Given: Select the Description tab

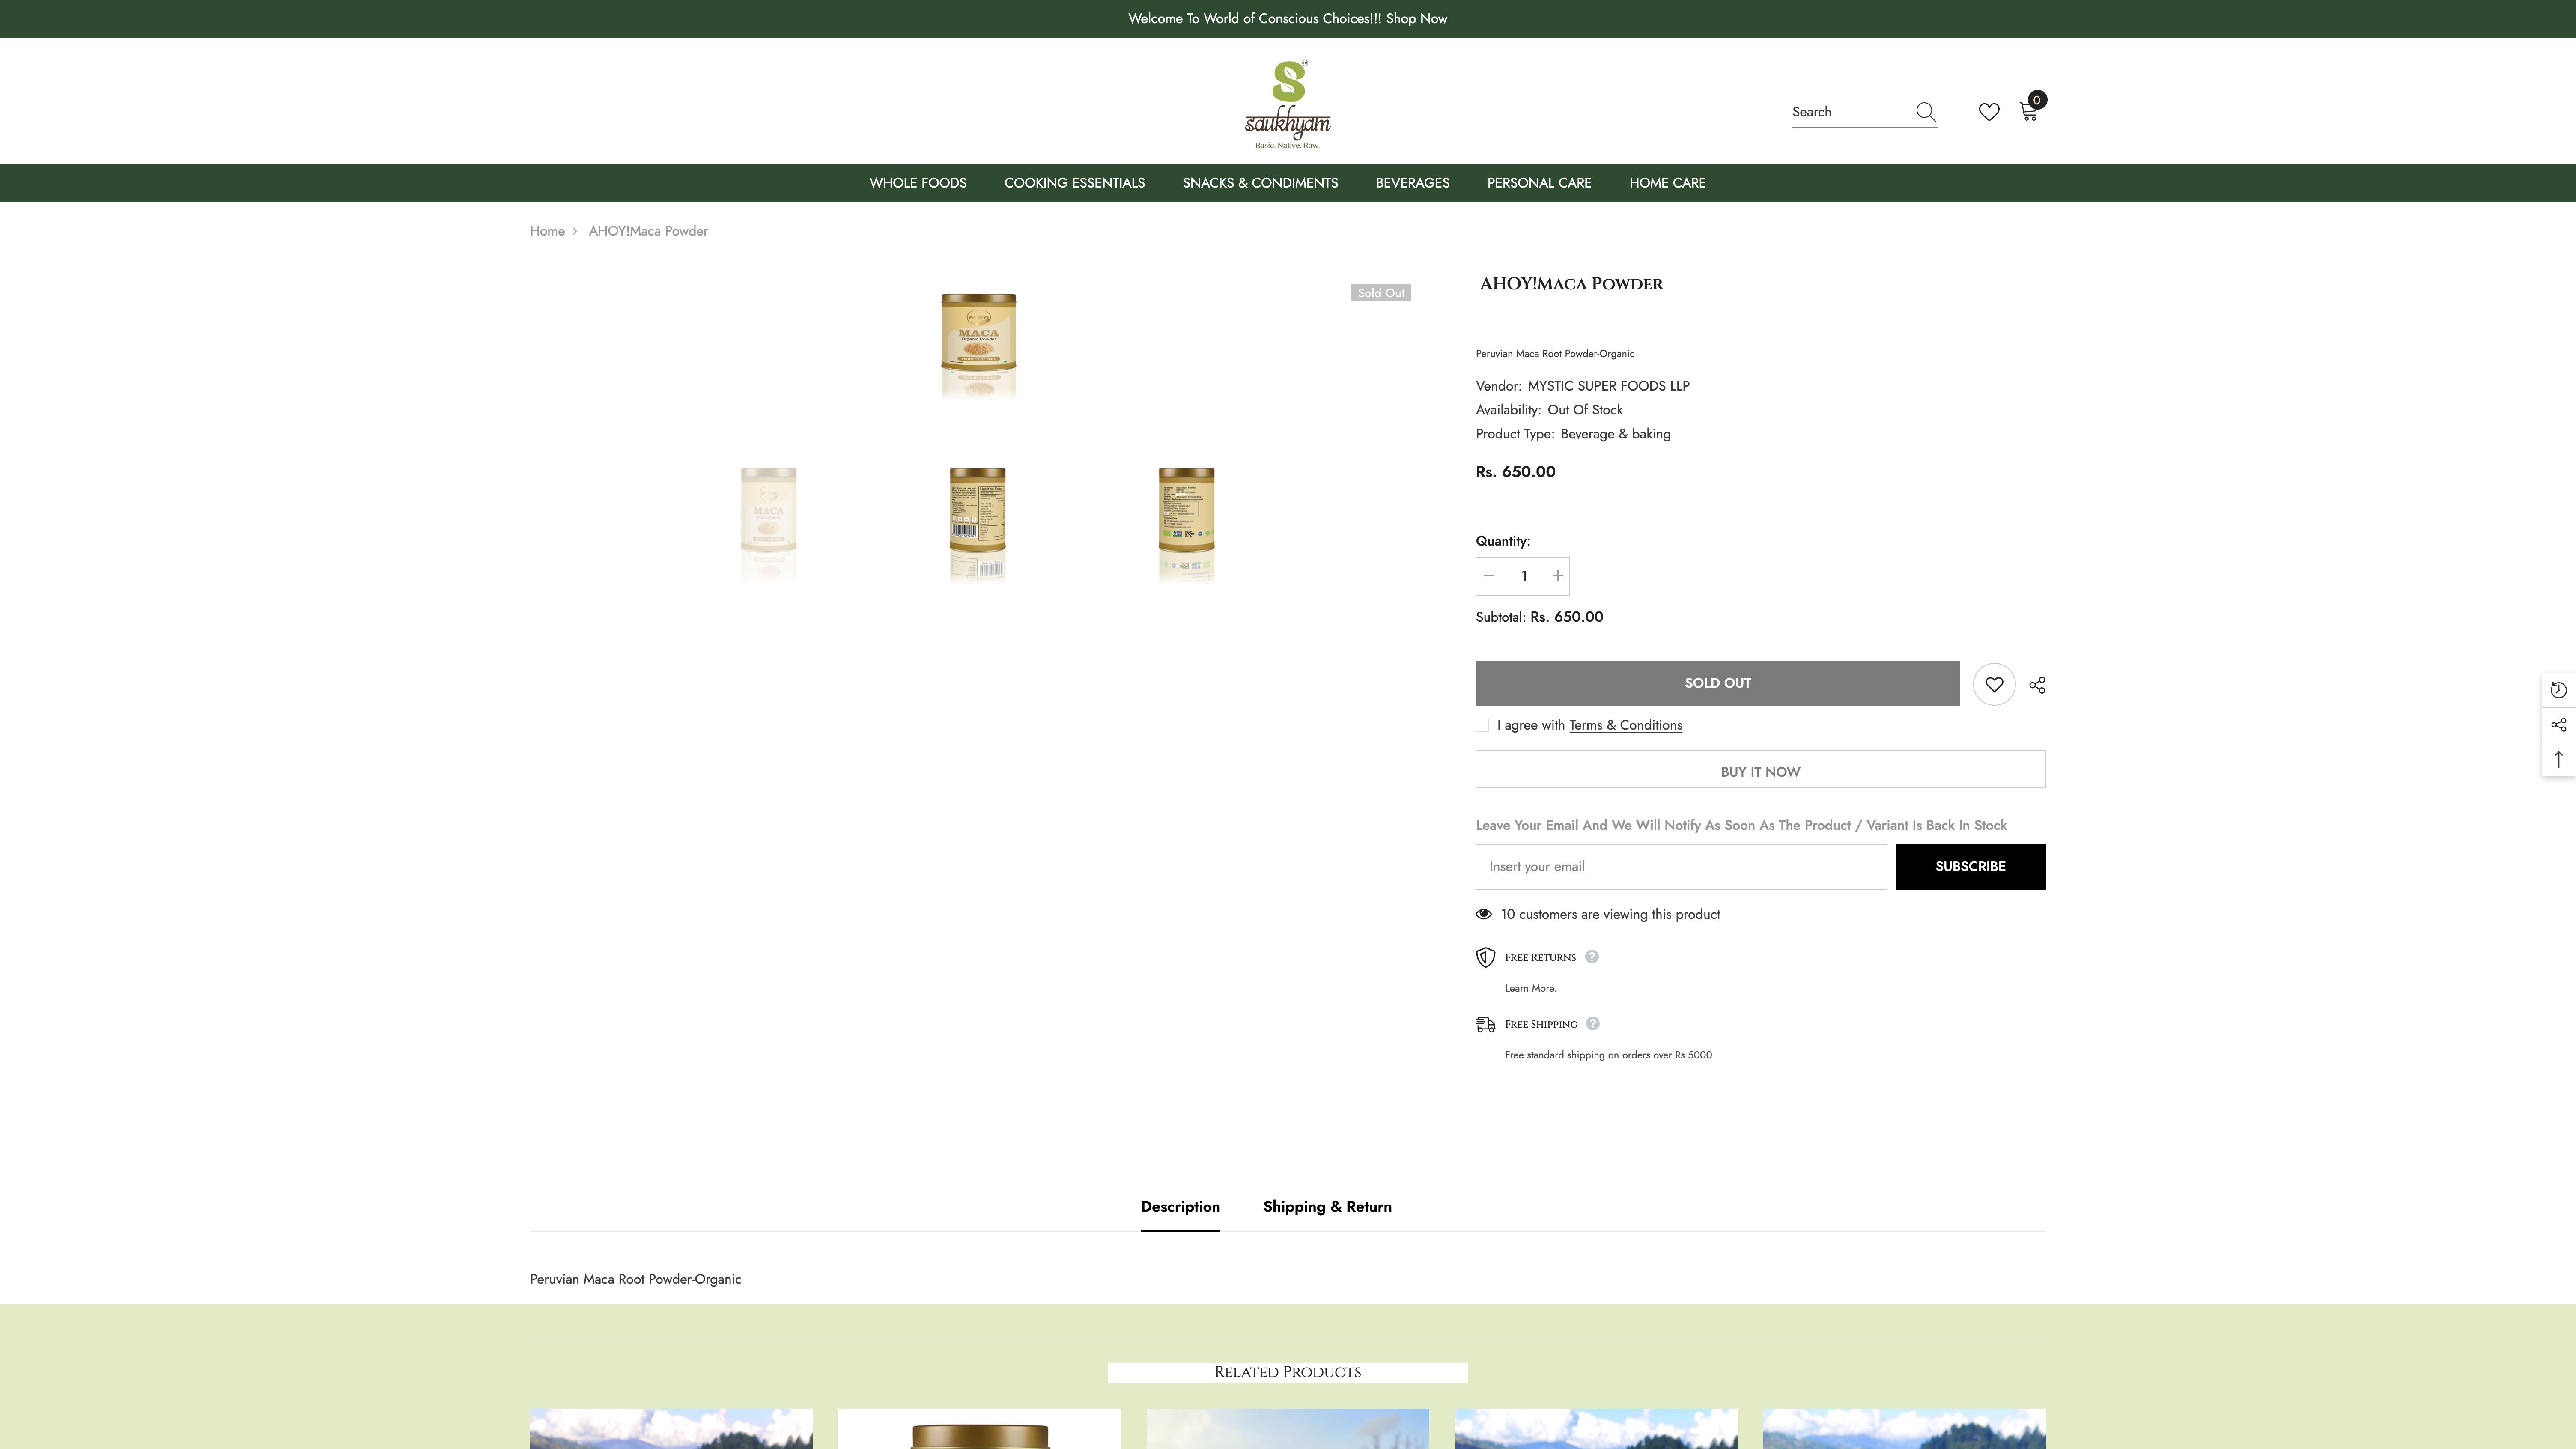Looking at the screenshot, I should 1180,1207.
